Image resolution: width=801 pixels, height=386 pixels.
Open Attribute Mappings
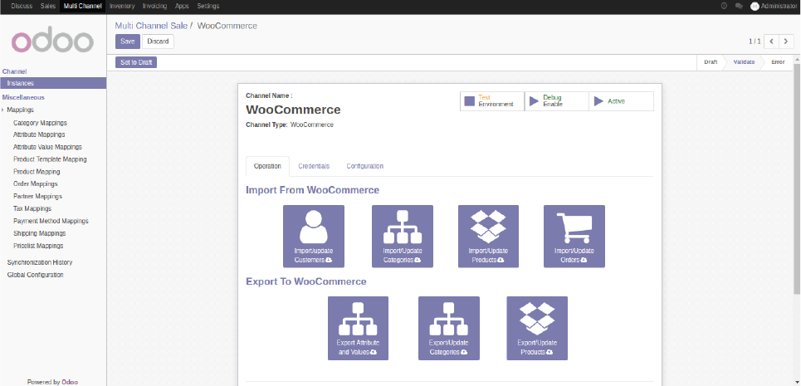click(x=39, y=134)
